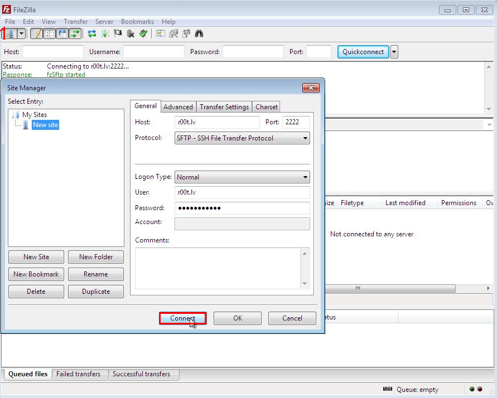Open the directory listing filters icon
497x398 pixels.
click(x=161, y=33)
